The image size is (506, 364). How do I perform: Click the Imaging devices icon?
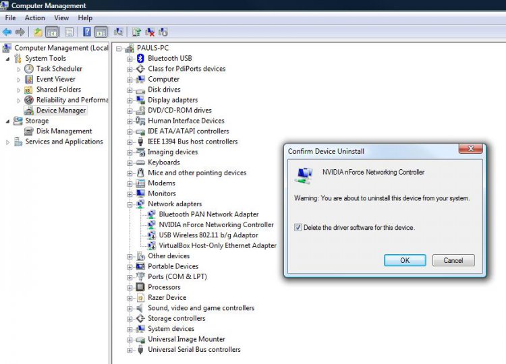coord(140,152)
